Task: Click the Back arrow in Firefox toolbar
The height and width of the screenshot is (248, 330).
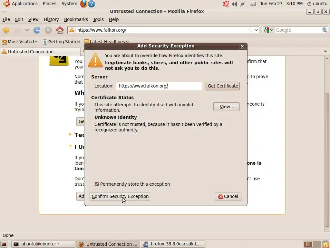Action: click(x=6, y=30)
